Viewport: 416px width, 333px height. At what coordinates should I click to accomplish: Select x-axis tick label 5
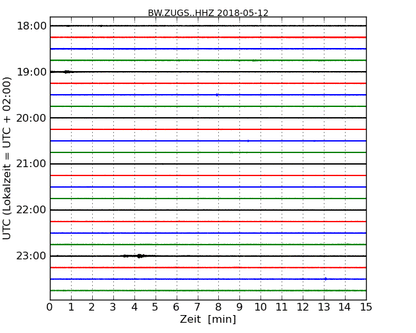(156, 307)
